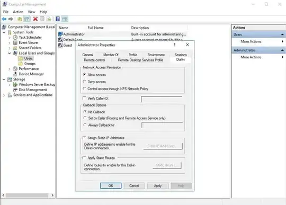Click Apply button in properties dialog
This screenshot has height=205, width=286.
coord(158,186)
